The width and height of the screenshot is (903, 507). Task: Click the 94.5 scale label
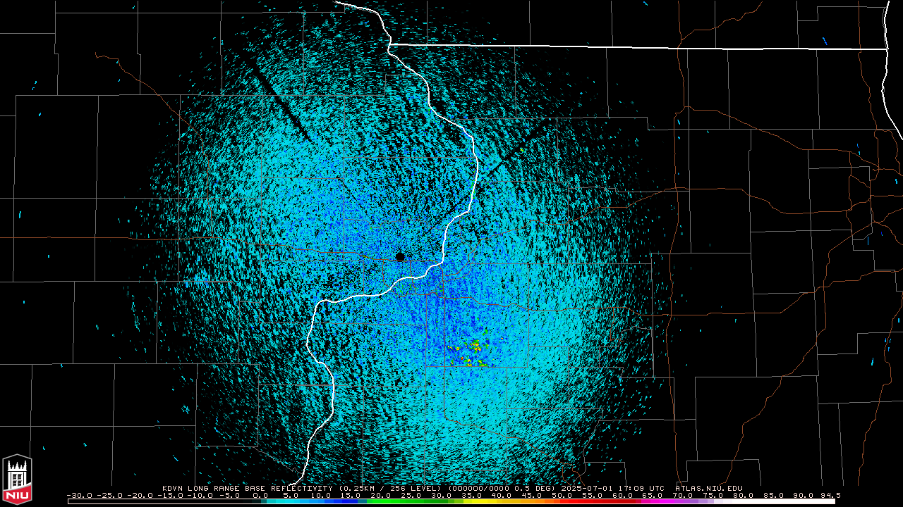[830, 496]
